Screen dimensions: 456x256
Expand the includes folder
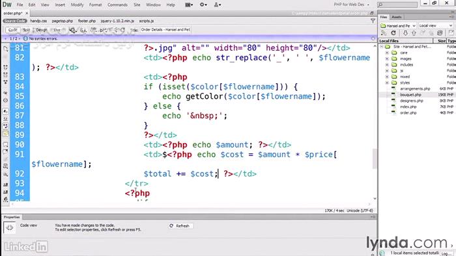(387, 65)
